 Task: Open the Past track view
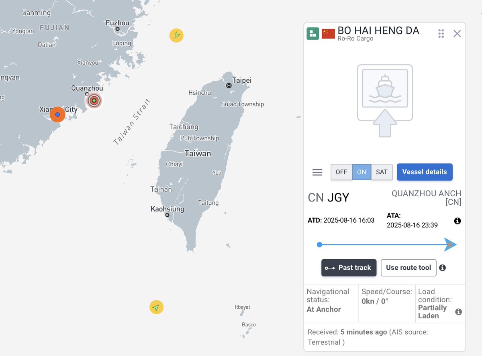pyautogui.click(x=349, y=268)
